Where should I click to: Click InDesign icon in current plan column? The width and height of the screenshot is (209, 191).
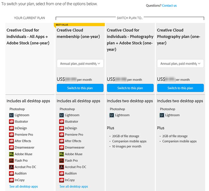(x=11, y=128)
